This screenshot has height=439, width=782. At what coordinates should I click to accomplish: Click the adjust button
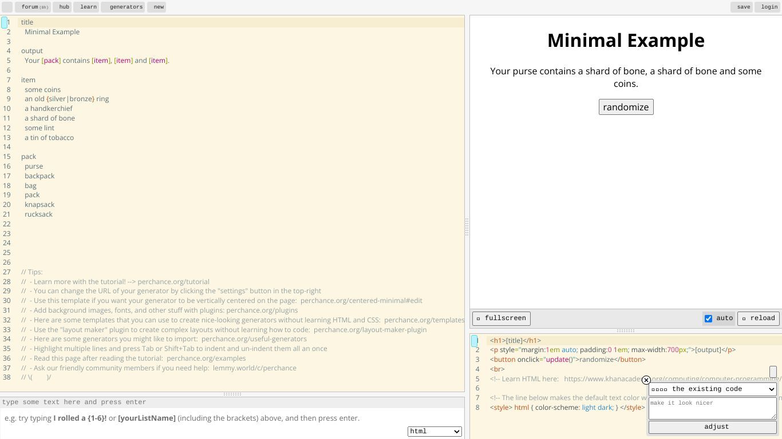pyautogui.click(x=712, y=427)
